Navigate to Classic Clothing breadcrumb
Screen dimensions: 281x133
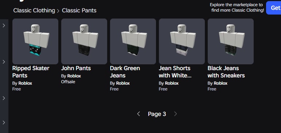tap(34, 11)
